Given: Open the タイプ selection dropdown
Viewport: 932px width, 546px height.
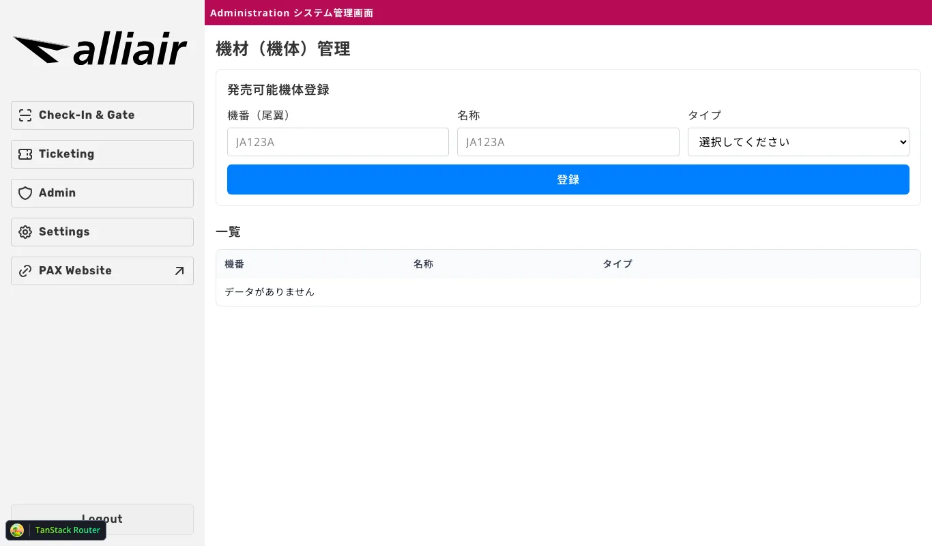Looking at the screenshot, I should [798, 142].
